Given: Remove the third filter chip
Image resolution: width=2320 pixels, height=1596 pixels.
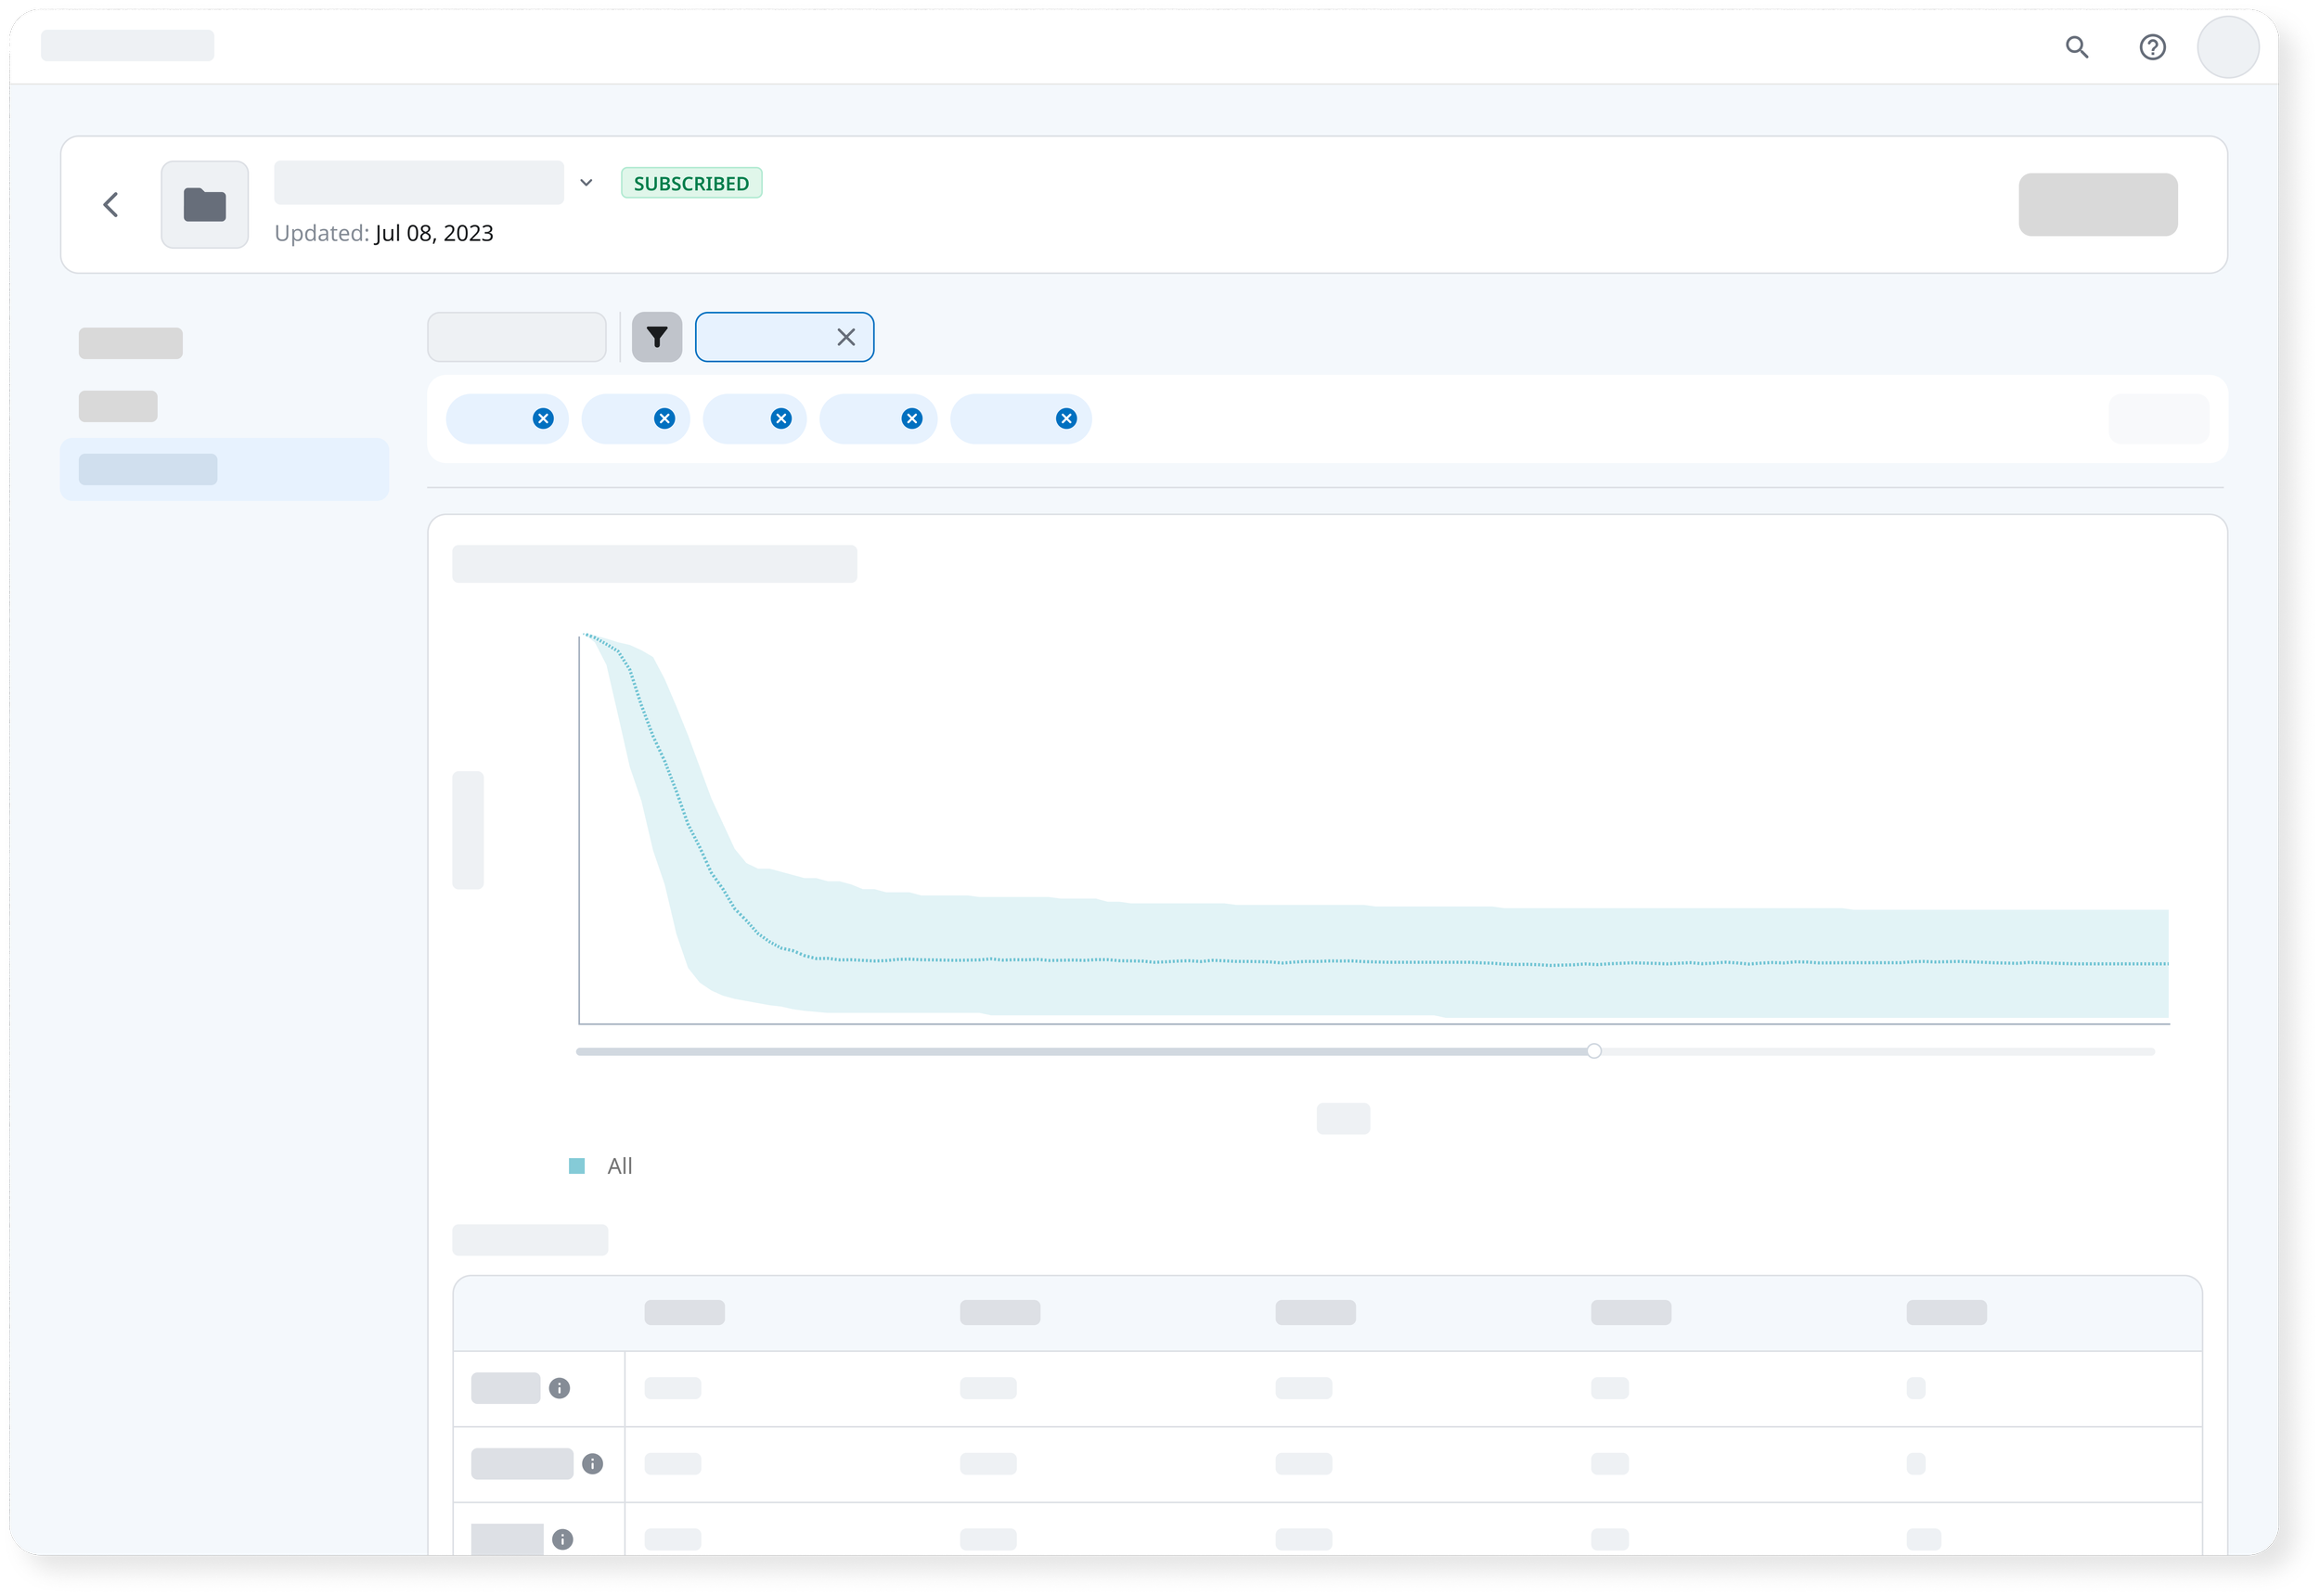Looking at the screenshot, I should coord(781,419).
